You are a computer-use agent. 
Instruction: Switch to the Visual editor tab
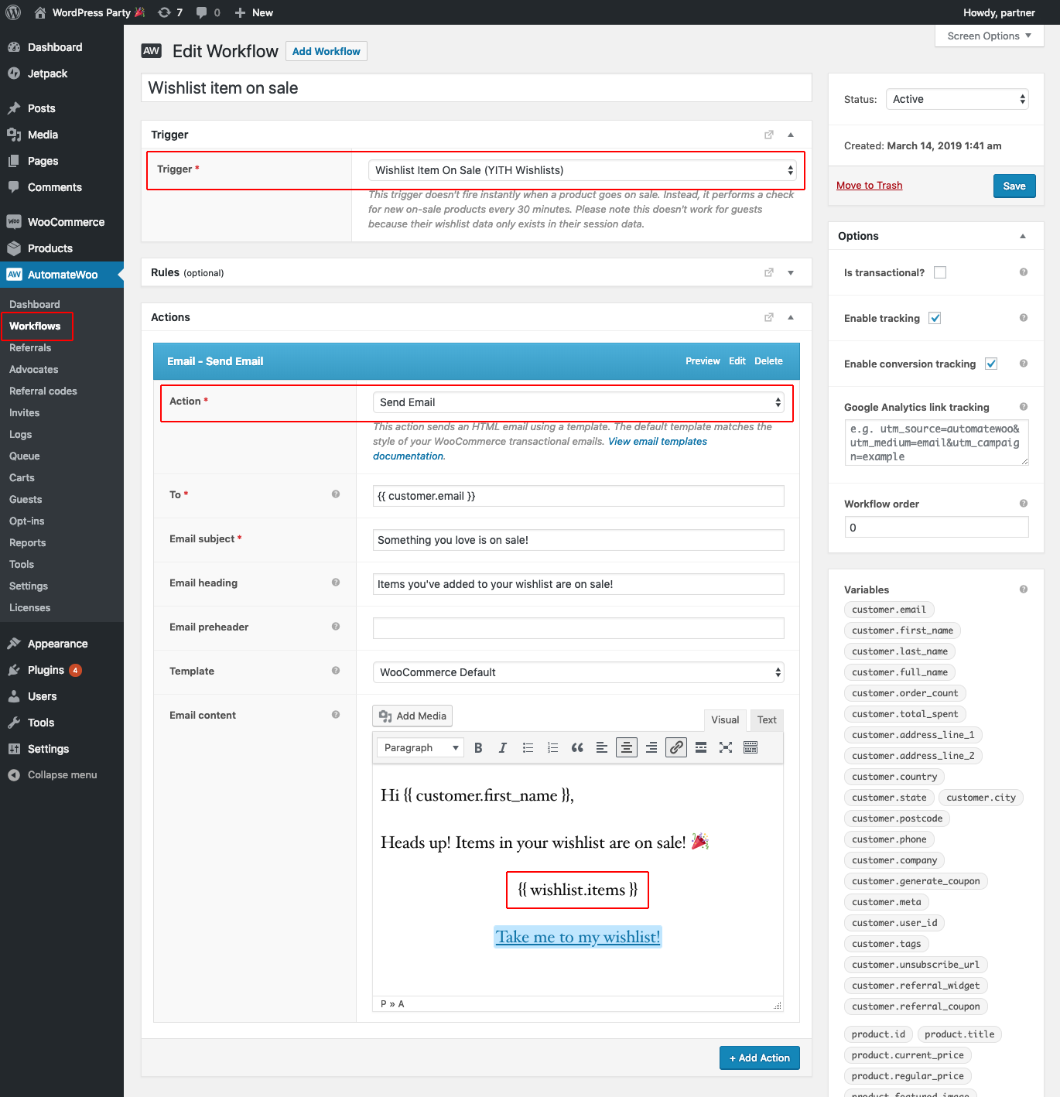click(x=725, y=719)
